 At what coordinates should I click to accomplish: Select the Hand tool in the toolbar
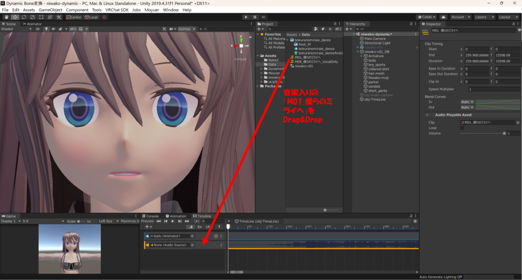click(7, 17)
